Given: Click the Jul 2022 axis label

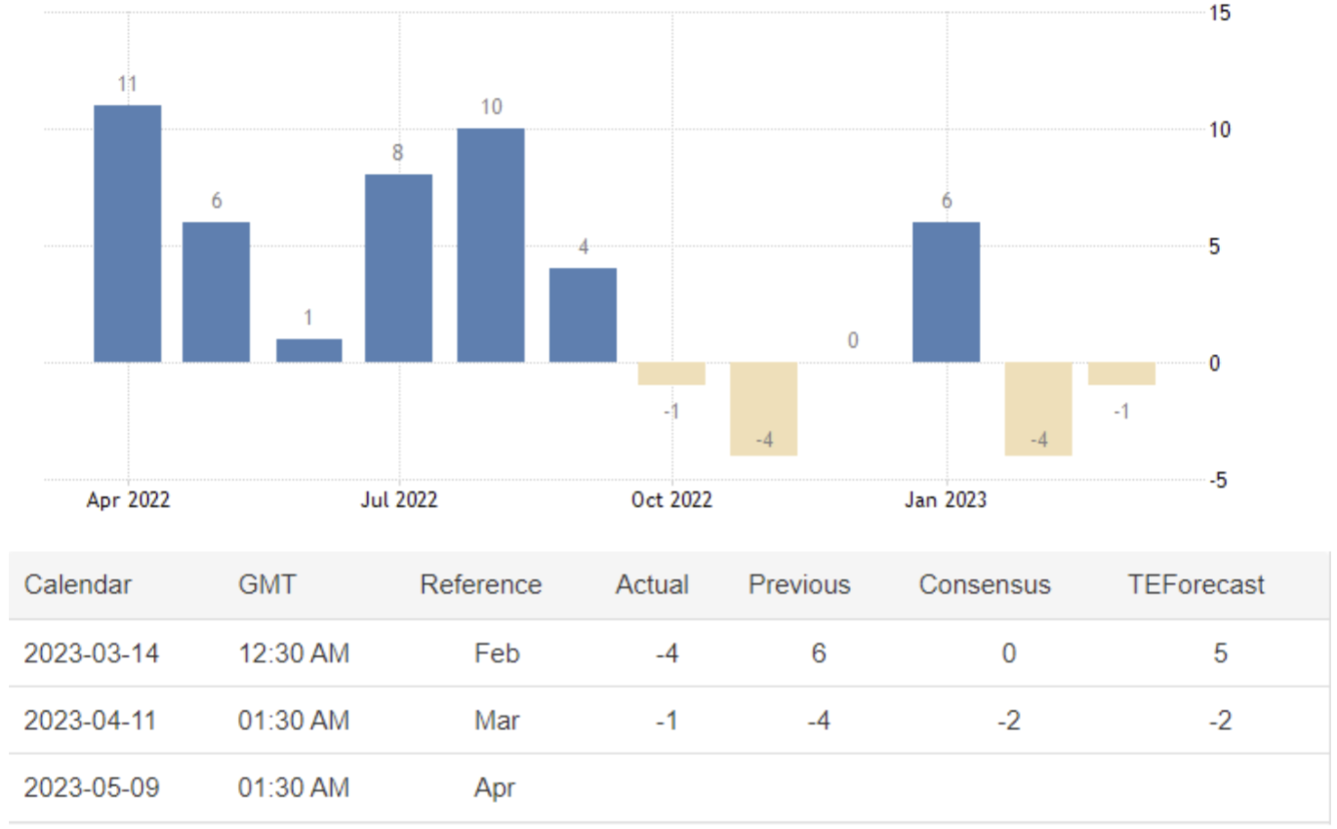Looking at the screenshot, I should coord(398,500).
